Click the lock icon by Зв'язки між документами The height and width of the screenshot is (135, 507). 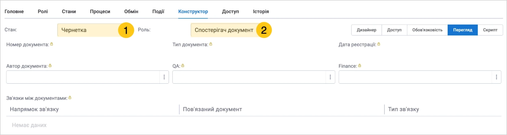tap(70, 98)
